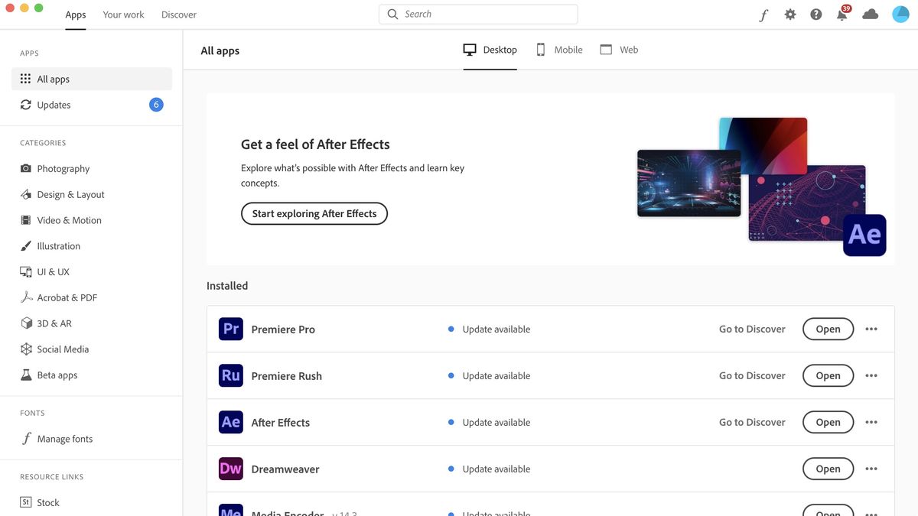
Task: Select the Video & Motion category
Action: 69,219
